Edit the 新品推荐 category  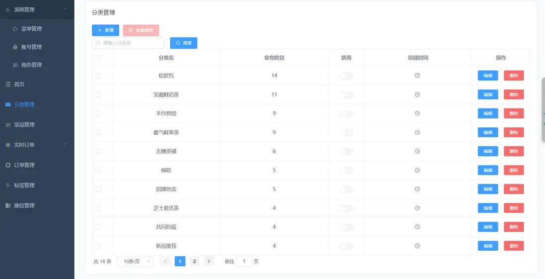(488, 246)
